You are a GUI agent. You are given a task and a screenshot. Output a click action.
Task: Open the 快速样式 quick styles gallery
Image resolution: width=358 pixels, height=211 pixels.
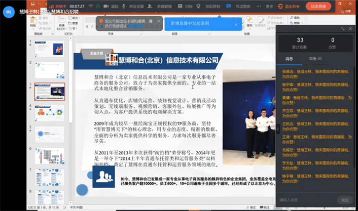point(260,22)
